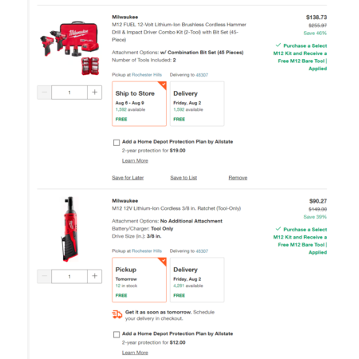Screen dimensions: 359x359
Task: Click Save to List for combo kit
Action: 183,178
